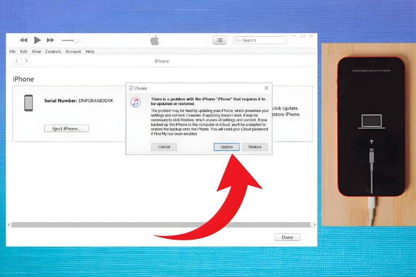Click the Eject iPhone button

tap(67, 128)
